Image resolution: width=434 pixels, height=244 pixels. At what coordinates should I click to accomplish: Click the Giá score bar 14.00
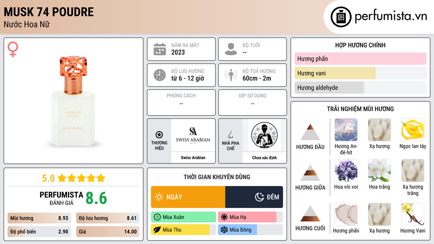click(108, 232)
